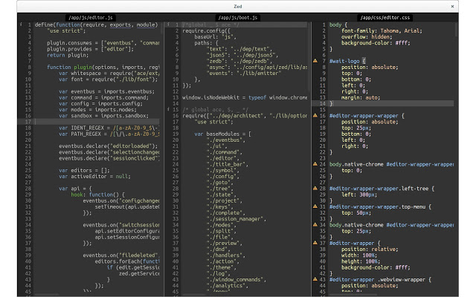Click the "./handlers" module entry
476x297 pixels.
(226, 255)
